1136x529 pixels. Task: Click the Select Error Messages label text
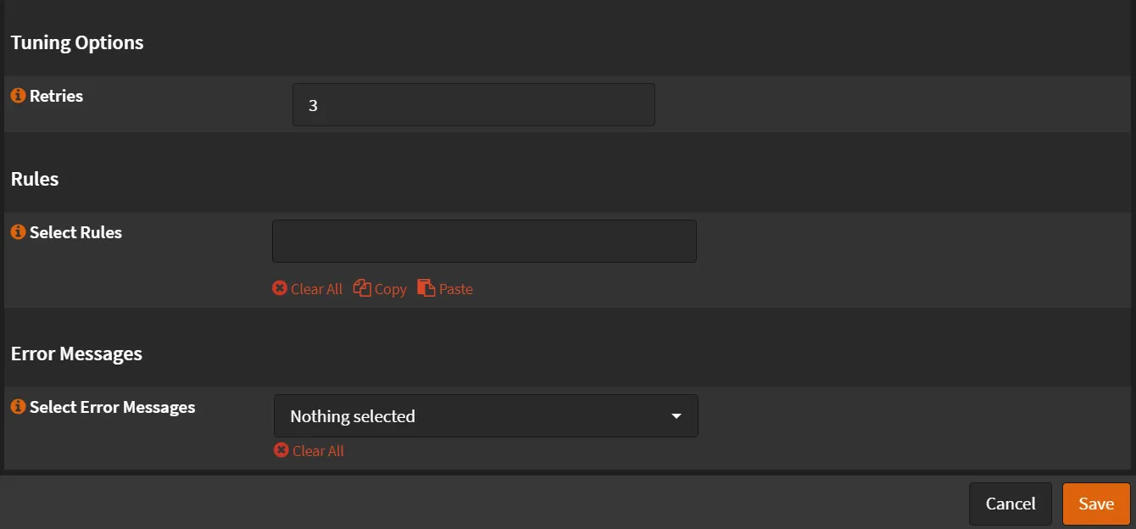click(112, 407)
